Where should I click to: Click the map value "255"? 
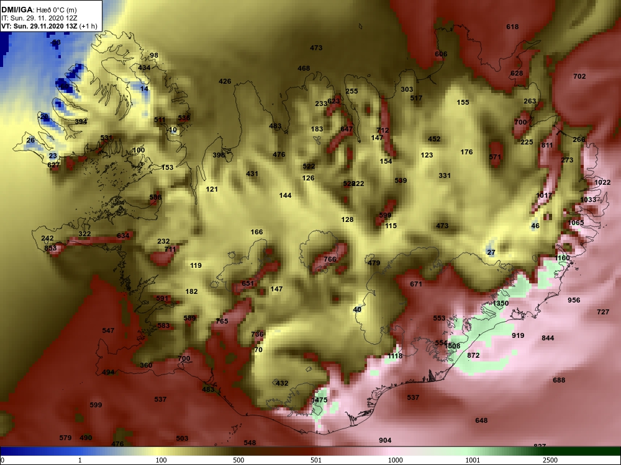pyautogui.click(x=351, y=91)
